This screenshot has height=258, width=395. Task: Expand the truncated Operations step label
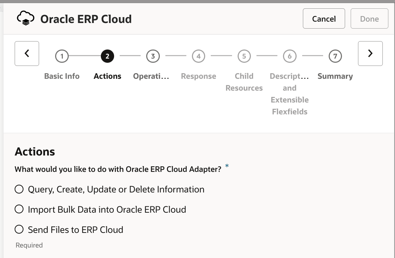point(151,76)
